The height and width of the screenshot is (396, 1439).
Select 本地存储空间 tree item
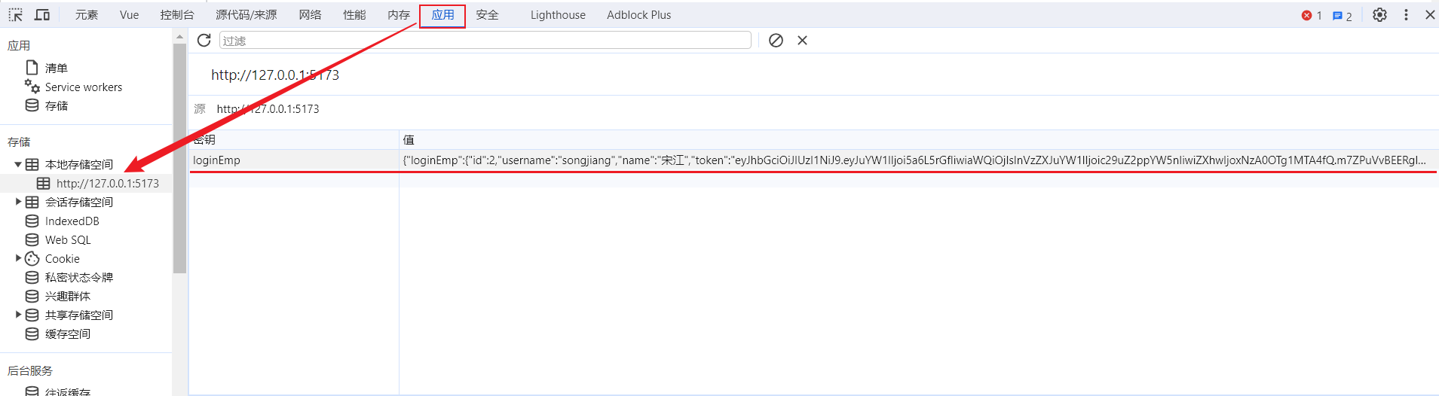click(79, 164)
